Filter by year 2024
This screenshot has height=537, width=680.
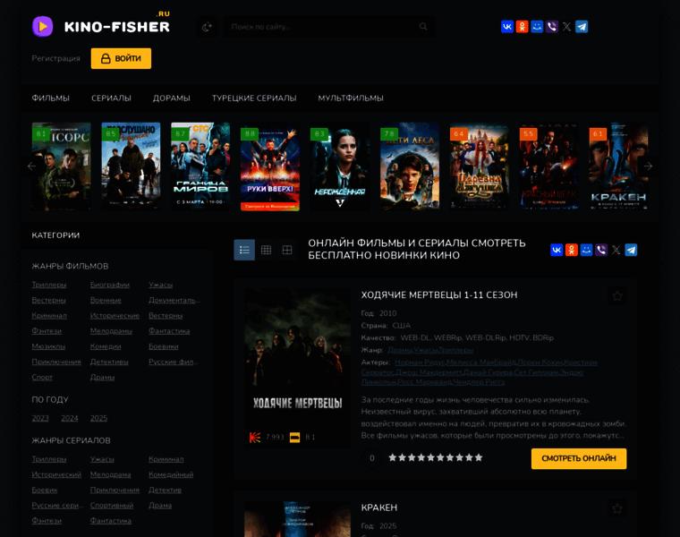point(70,418)
